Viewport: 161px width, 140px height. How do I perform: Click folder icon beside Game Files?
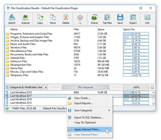coord(7,68)
